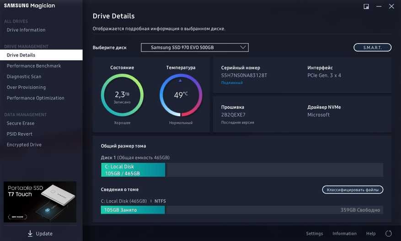Click the dropdown chevron next to 970 EVO
Image resolution: width=401 pixels, height=241 pixels.
(x=243, y=47)
